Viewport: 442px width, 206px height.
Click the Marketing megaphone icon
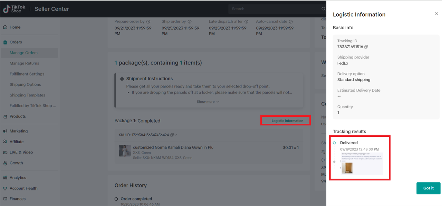click(x=5, y=131)
